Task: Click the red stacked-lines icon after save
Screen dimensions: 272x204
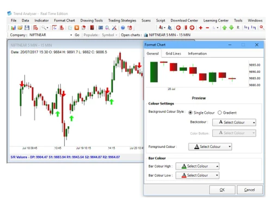Action: click(35, 28)
